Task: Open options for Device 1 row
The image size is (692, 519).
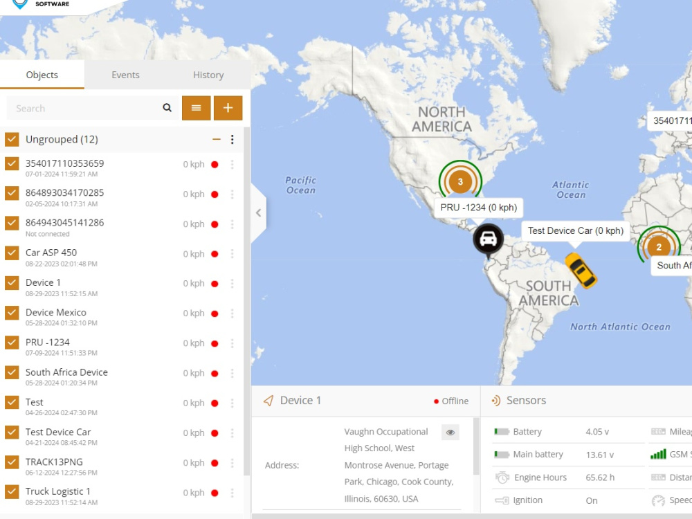Action: (x=232, y=283)
